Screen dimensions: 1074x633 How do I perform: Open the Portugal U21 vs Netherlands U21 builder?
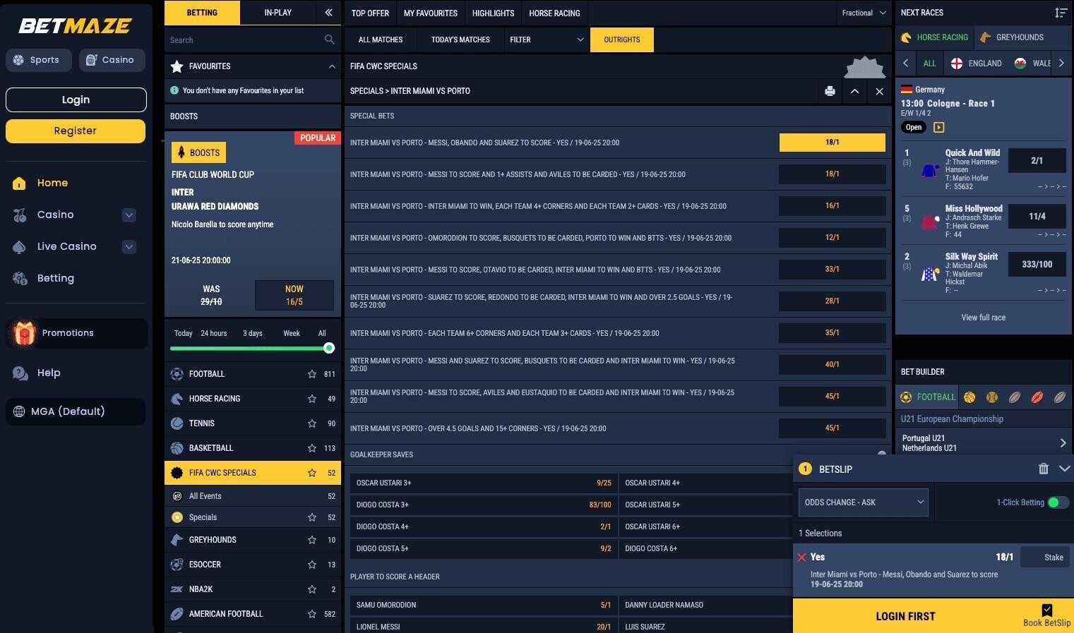coord(983,442)
